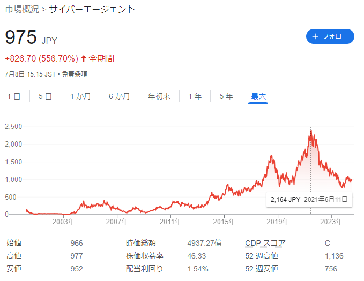
Task: Select the 最大 range tab
Action: click(258, 96)
